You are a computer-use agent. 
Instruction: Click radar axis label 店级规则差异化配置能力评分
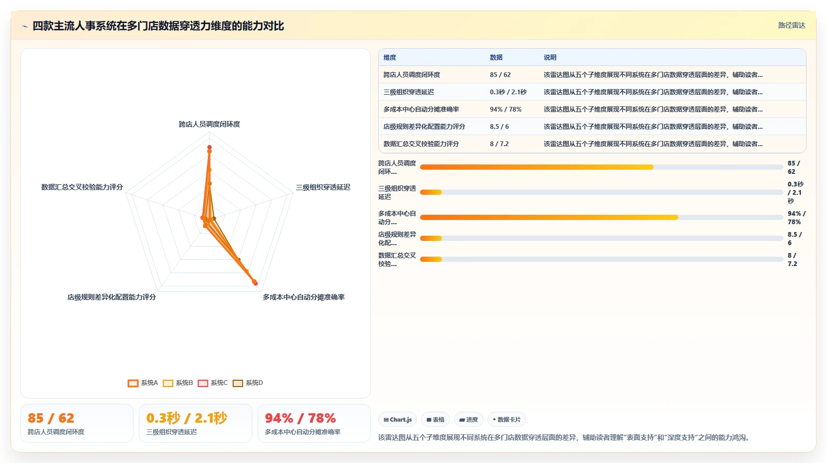coord(112,297)
